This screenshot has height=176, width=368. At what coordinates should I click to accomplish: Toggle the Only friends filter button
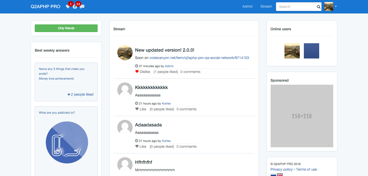point(66,28)
